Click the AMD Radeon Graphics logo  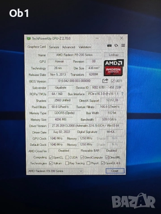click(114, 68)
